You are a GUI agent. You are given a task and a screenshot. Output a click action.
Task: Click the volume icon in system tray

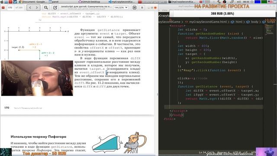pyautogui.click(x=239, y=2)
